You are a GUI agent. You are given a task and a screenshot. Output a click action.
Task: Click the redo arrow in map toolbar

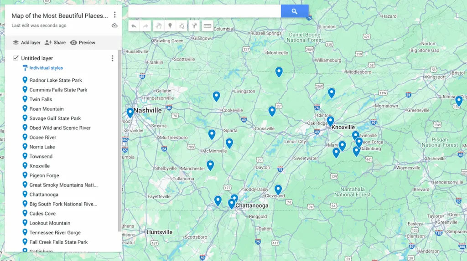pos(145,26)
